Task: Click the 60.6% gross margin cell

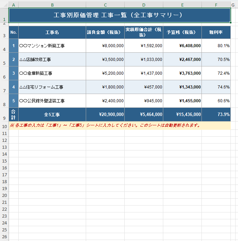Action: 216,101
